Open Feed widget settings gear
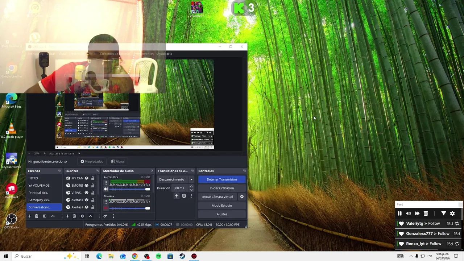The image size is (464, 261). point(452,214)
